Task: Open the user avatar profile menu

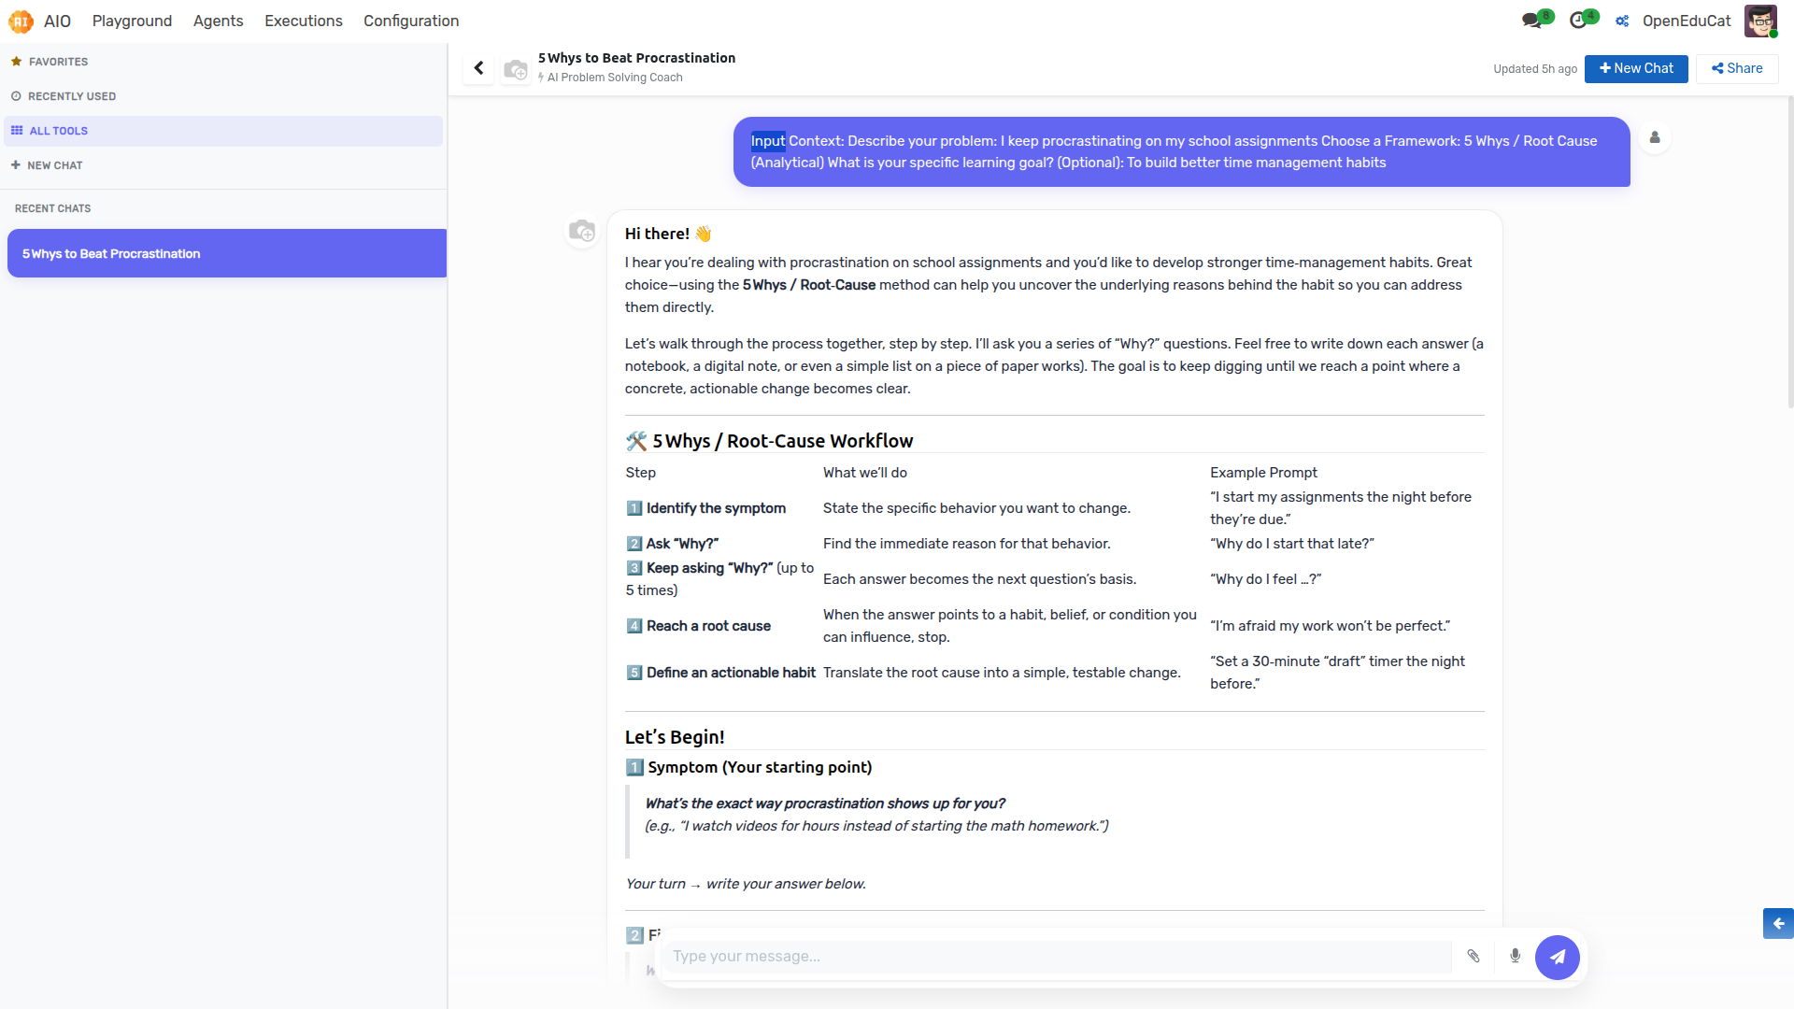Action: [1760, 21]
